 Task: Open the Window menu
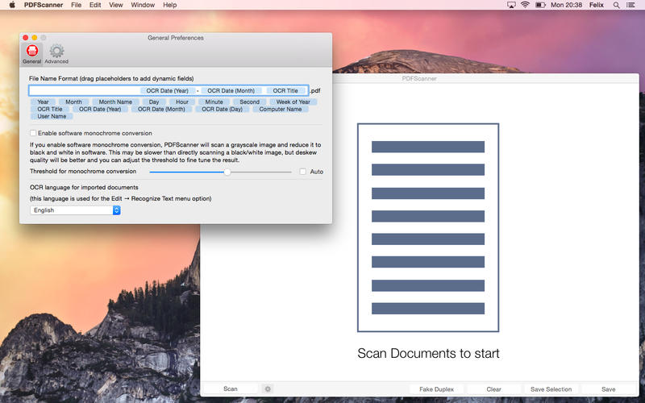143,5
